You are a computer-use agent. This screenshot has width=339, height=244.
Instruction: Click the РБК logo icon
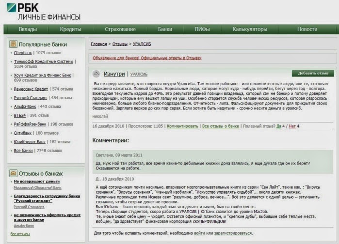12,8
